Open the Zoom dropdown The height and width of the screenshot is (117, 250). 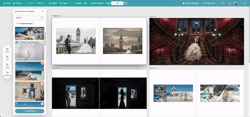point(64,3)
